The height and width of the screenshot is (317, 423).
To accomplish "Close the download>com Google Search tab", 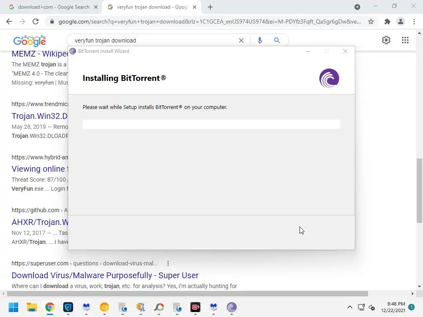I will tap(96, 7).
